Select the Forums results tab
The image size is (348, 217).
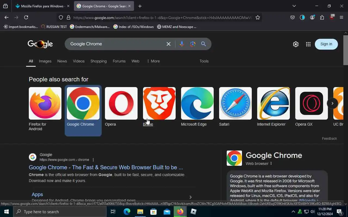coord(119,61)
